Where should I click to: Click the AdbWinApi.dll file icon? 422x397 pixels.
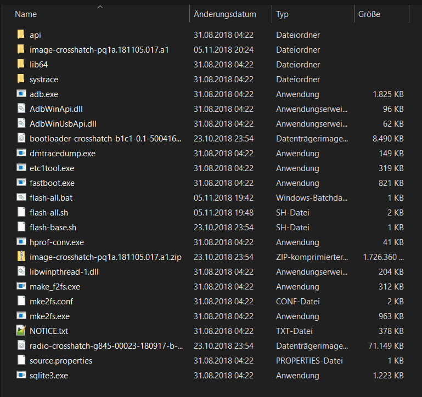click(21, 109)
